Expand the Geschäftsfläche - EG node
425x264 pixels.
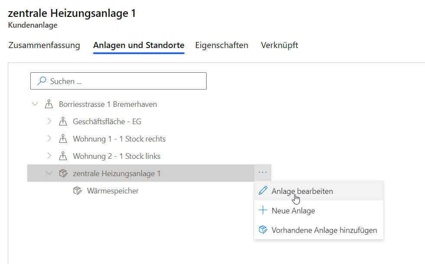49,122
